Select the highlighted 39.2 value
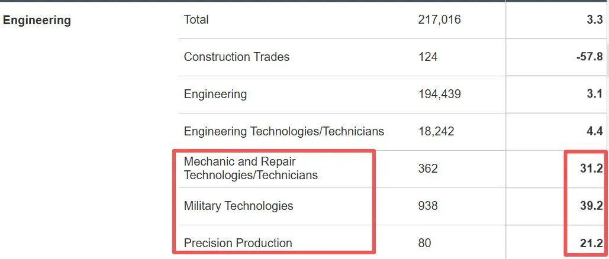Image resolution: width=609 pixels, height=259 pixels. [591, 206]
